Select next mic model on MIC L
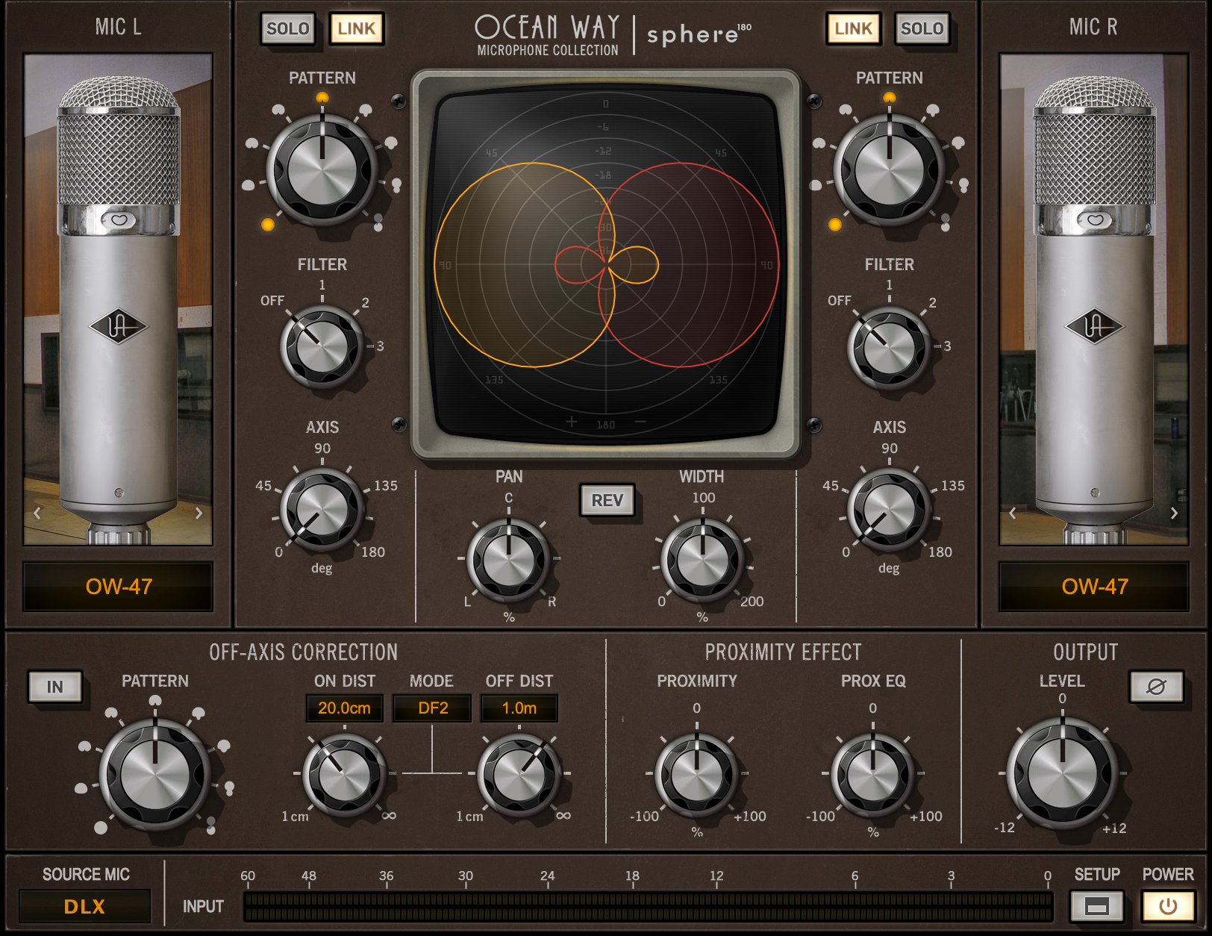The image size is (1212, 936). [199, 513]
